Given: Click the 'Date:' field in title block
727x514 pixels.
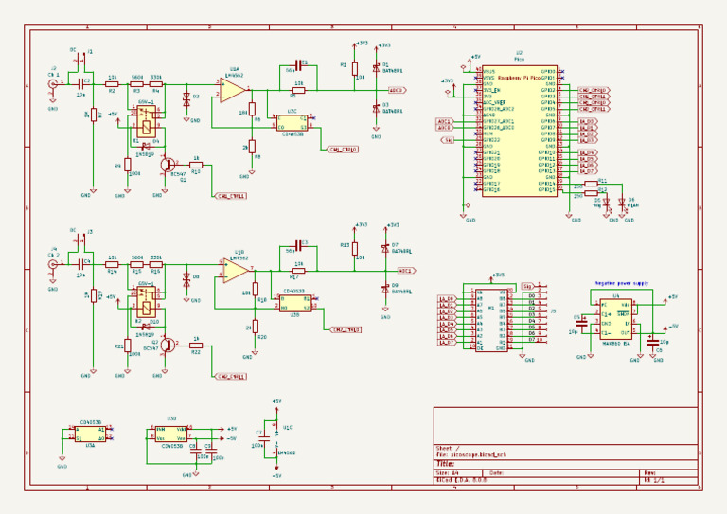Looking at the screenshot, I should coord(497,473).
